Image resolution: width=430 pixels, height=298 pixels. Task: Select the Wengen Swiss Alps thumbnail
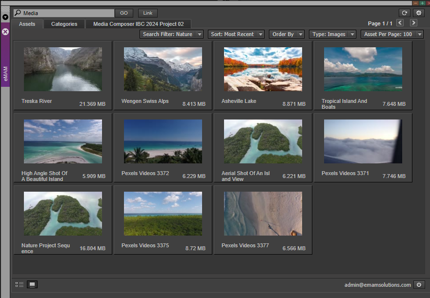[x=163, y=69]
